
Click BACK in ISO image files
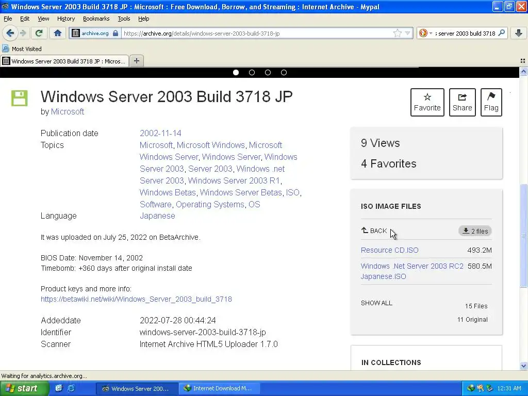coord(374,230)
